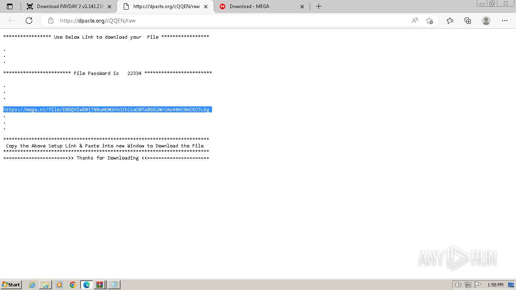Launch Google Chrome from taskbar
This screenshot has width=516, height=290.
point(73,285)
